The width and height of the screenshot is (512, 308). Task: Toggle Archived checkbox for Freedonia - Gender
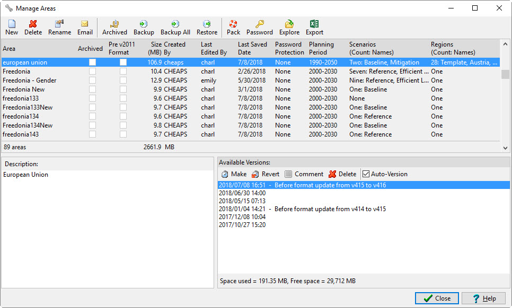point(92,80)
